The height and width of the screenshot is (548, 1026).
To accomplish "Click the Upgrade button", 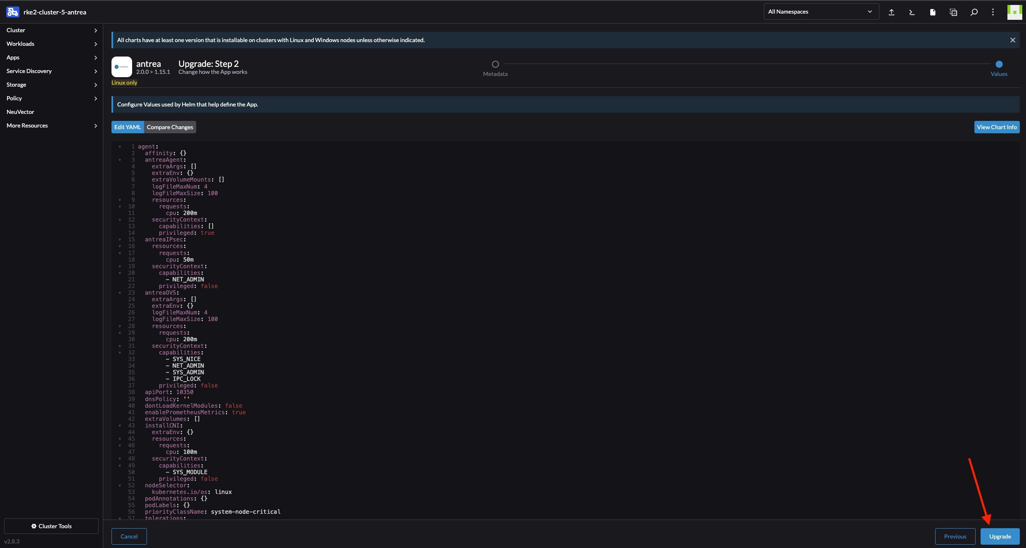I will tap(1000, 536).
